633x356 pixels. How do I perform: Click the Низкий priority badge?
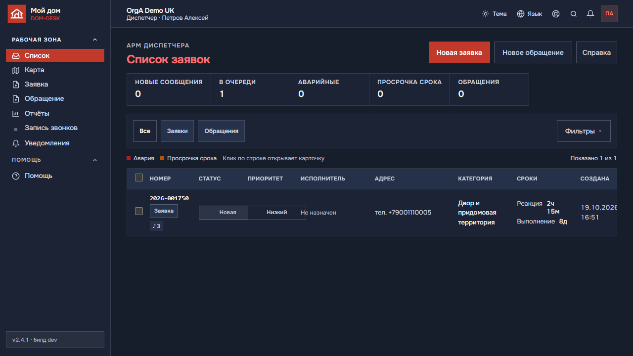(x=277, y=212)
